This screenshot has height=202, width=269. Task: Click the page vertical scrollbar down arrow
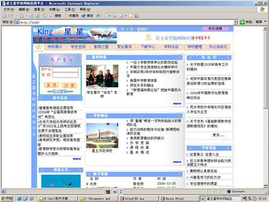(265, 186)
